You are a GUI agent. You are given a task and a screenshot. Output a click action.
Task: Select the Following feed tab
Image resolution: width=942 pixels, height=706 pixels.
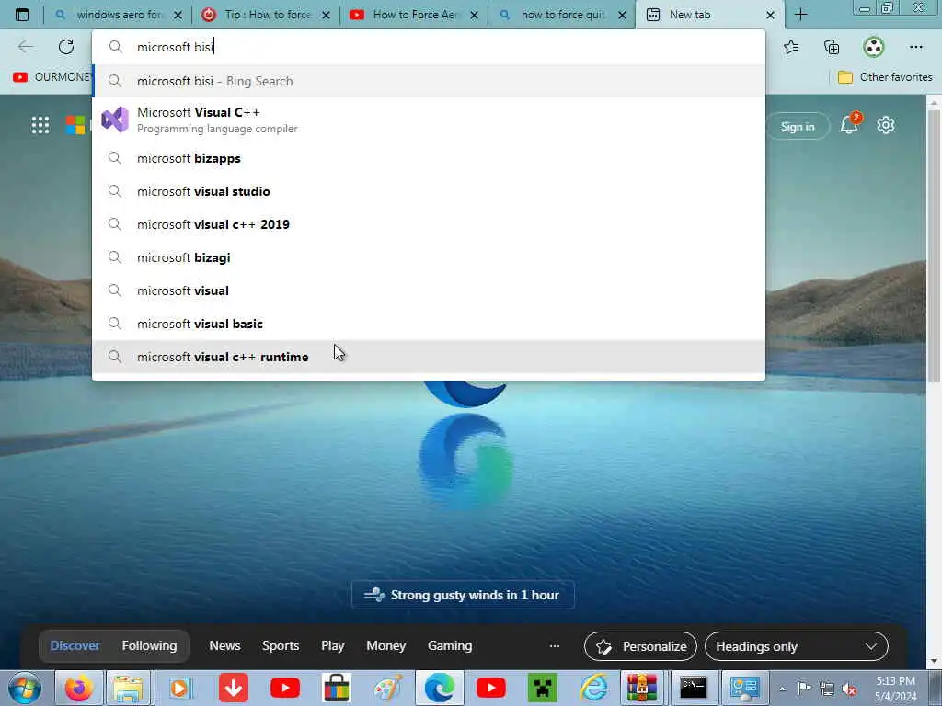coord(149,646)
